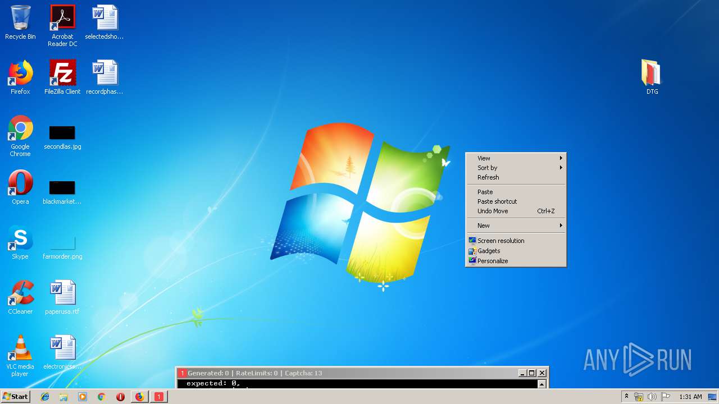
Task: Launch Opera from taskbar
Action: tap(120, 397)
